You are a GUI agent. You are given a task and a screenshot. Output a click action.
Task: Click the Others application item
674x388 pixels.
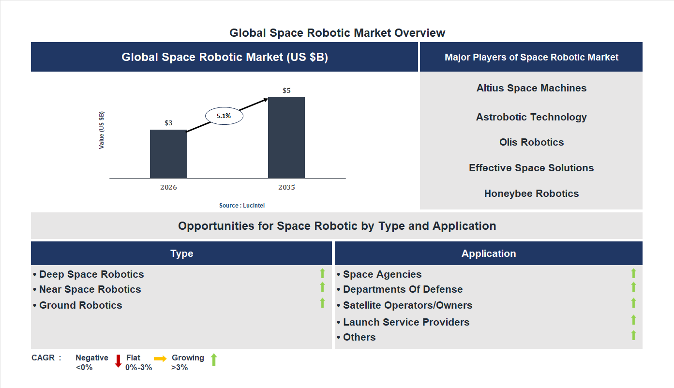pos(356,337)
